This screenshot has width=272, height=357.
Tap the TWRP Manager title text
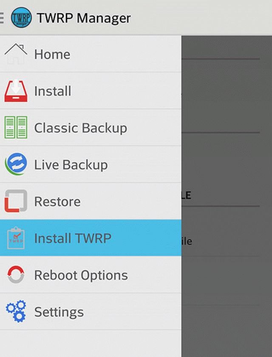(84, 18)
